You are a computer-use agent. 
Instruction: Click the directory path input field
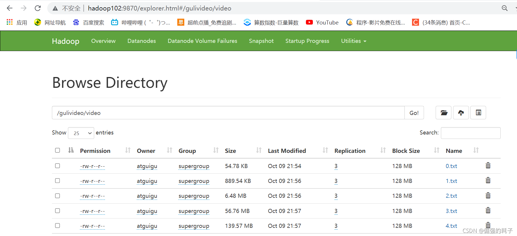(x=228, y=113)
